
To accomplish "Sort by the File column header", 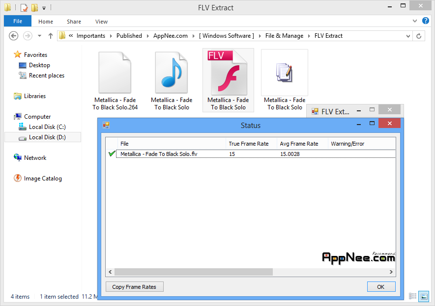I will [x=172, y=144].
